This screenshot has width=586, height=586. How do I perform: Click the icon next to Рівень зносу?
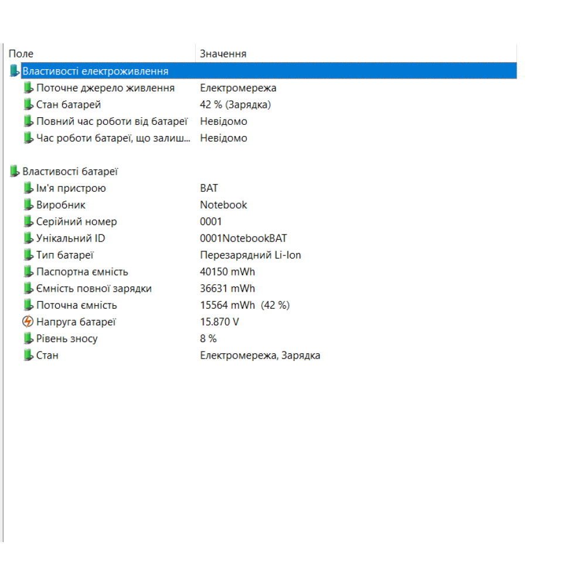28,339
